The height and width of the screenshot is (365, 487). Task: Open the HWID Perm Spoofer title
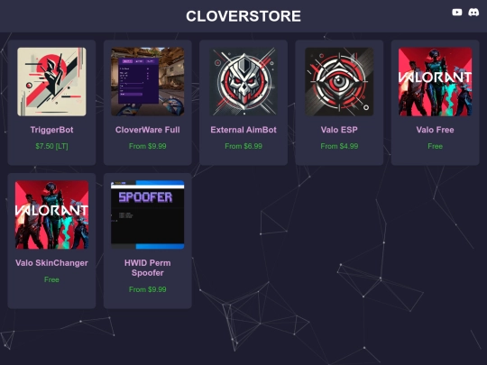pos(148,268)
